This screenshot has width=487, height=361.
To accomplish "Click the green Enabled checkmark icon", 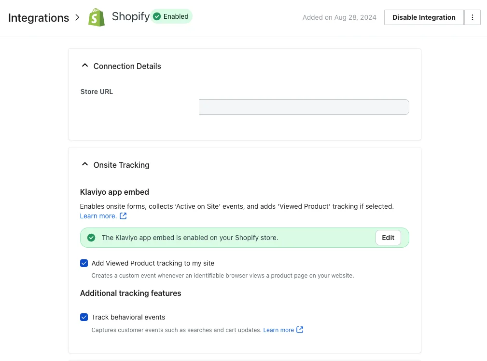I will [x=157, y=16].
